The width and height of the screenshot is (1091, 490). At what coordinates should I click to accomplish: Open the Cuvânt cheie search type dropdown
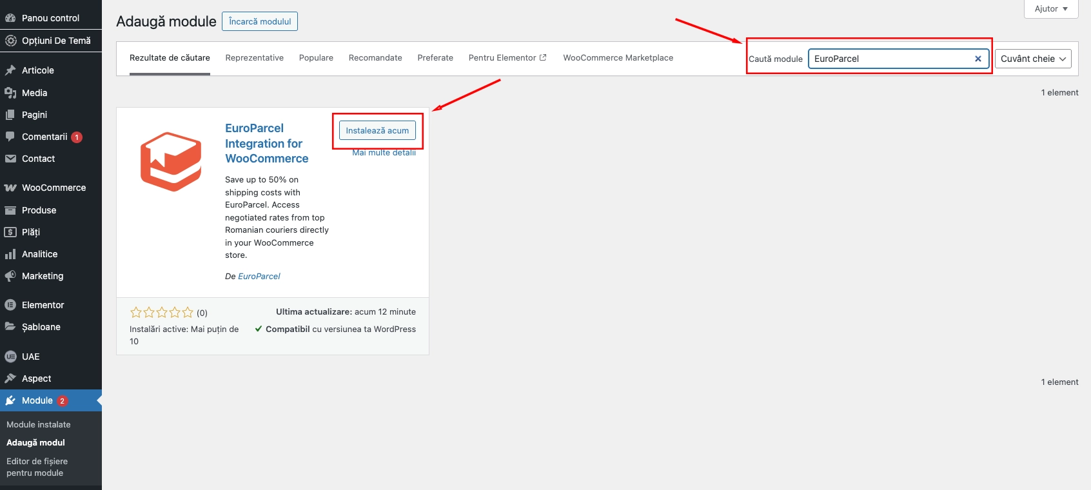1033,59
